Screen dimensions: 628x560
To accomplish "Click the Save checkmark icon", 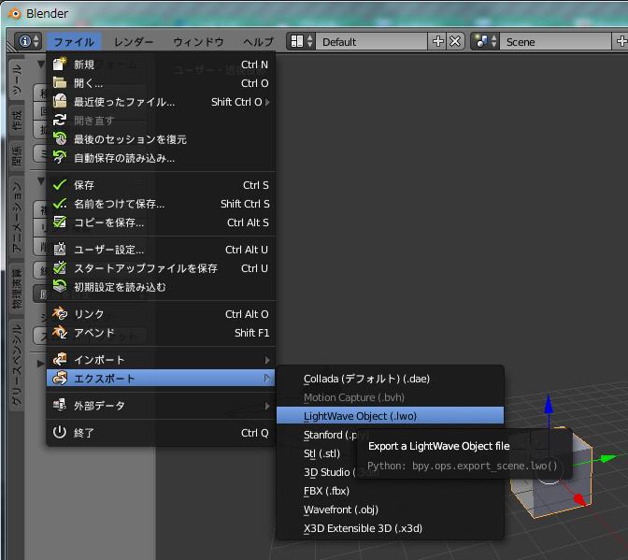I will point(60,185).
